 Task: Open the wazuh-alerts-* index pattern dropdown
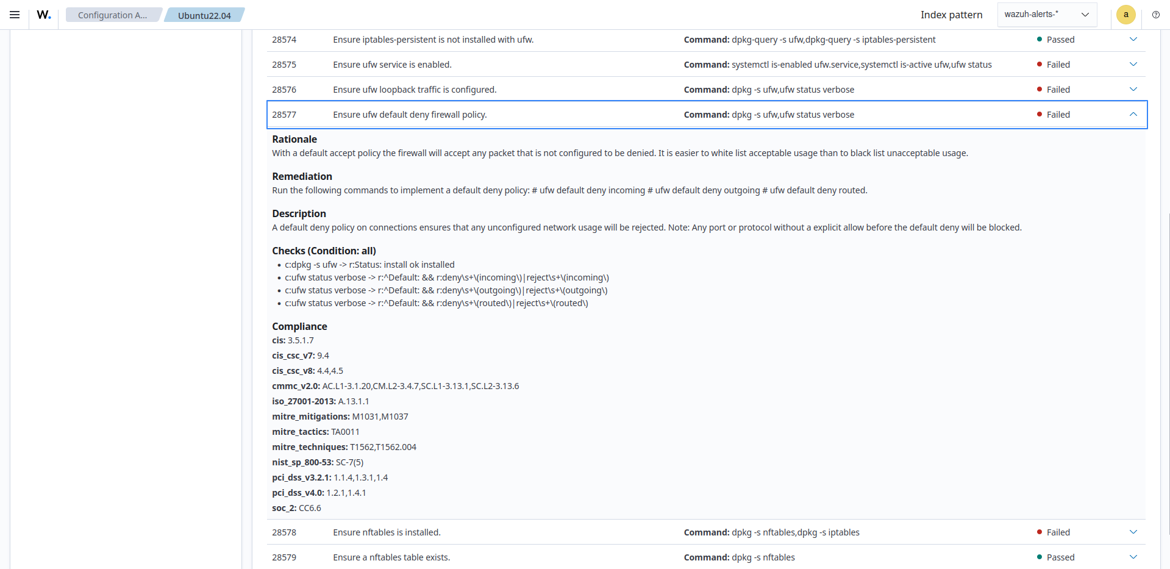pyautogui.click(x=1046, y=15)
